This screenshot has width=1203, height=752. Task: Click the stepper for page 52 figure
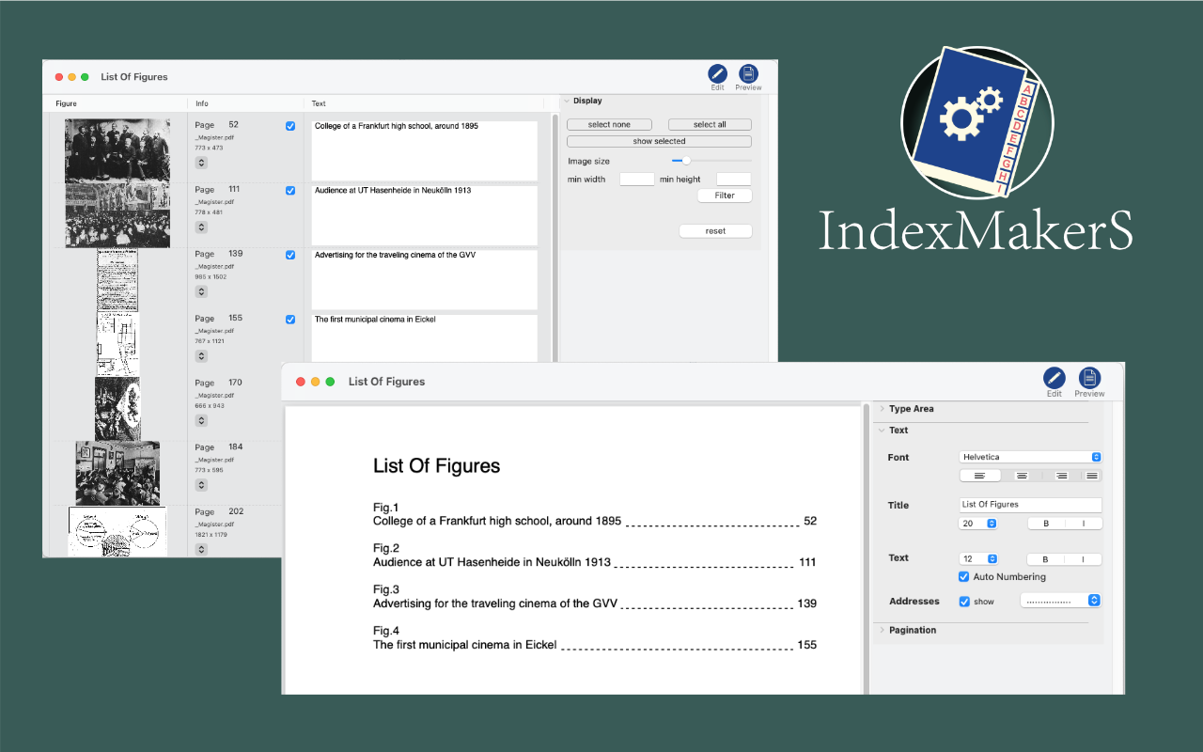pos(201,163)
